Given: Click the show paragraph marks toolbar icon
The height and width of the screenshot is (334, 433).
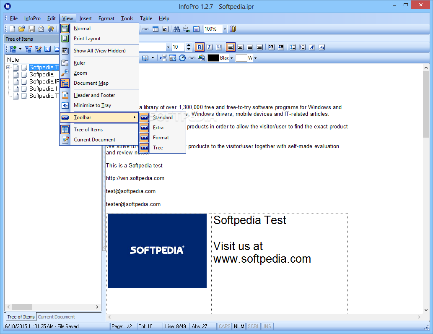Looking at the screenshot, I should (165, 29).
